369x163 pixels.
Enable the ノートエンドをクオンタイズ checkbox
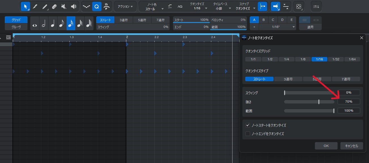click(x=248, y=134)
